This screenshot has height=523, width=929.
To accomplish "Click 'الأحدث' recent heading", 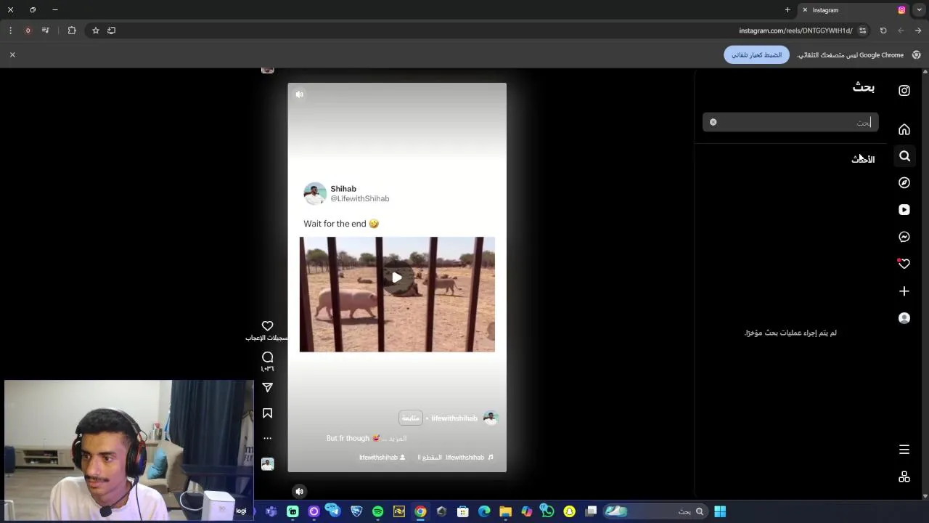I will pyautogui.click(x=863, y=159).
